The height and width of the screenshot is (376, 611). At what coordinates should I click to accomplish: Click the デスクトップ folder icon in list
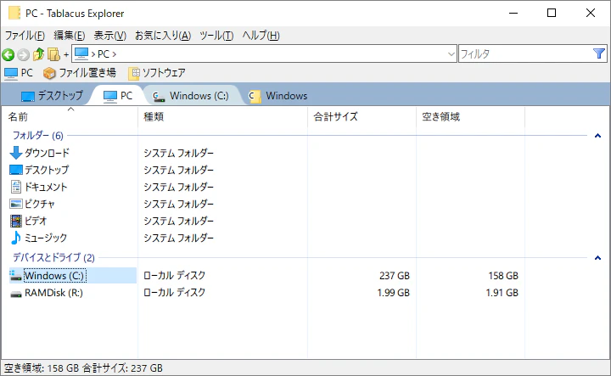point(16,170)
